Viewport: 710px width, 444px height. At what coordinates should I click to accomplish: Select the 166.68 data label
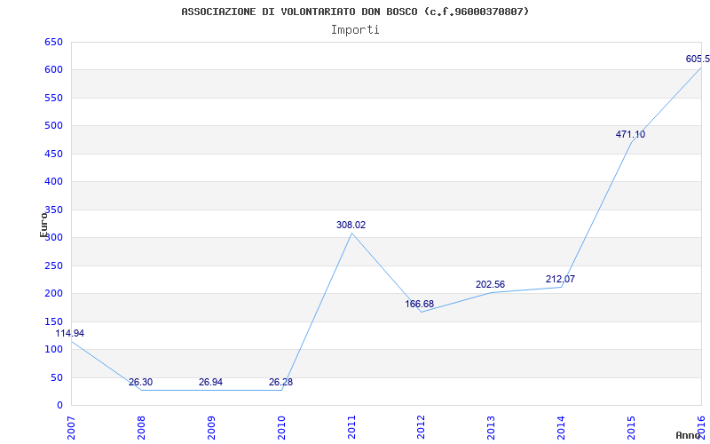click(x=419, y=304)
